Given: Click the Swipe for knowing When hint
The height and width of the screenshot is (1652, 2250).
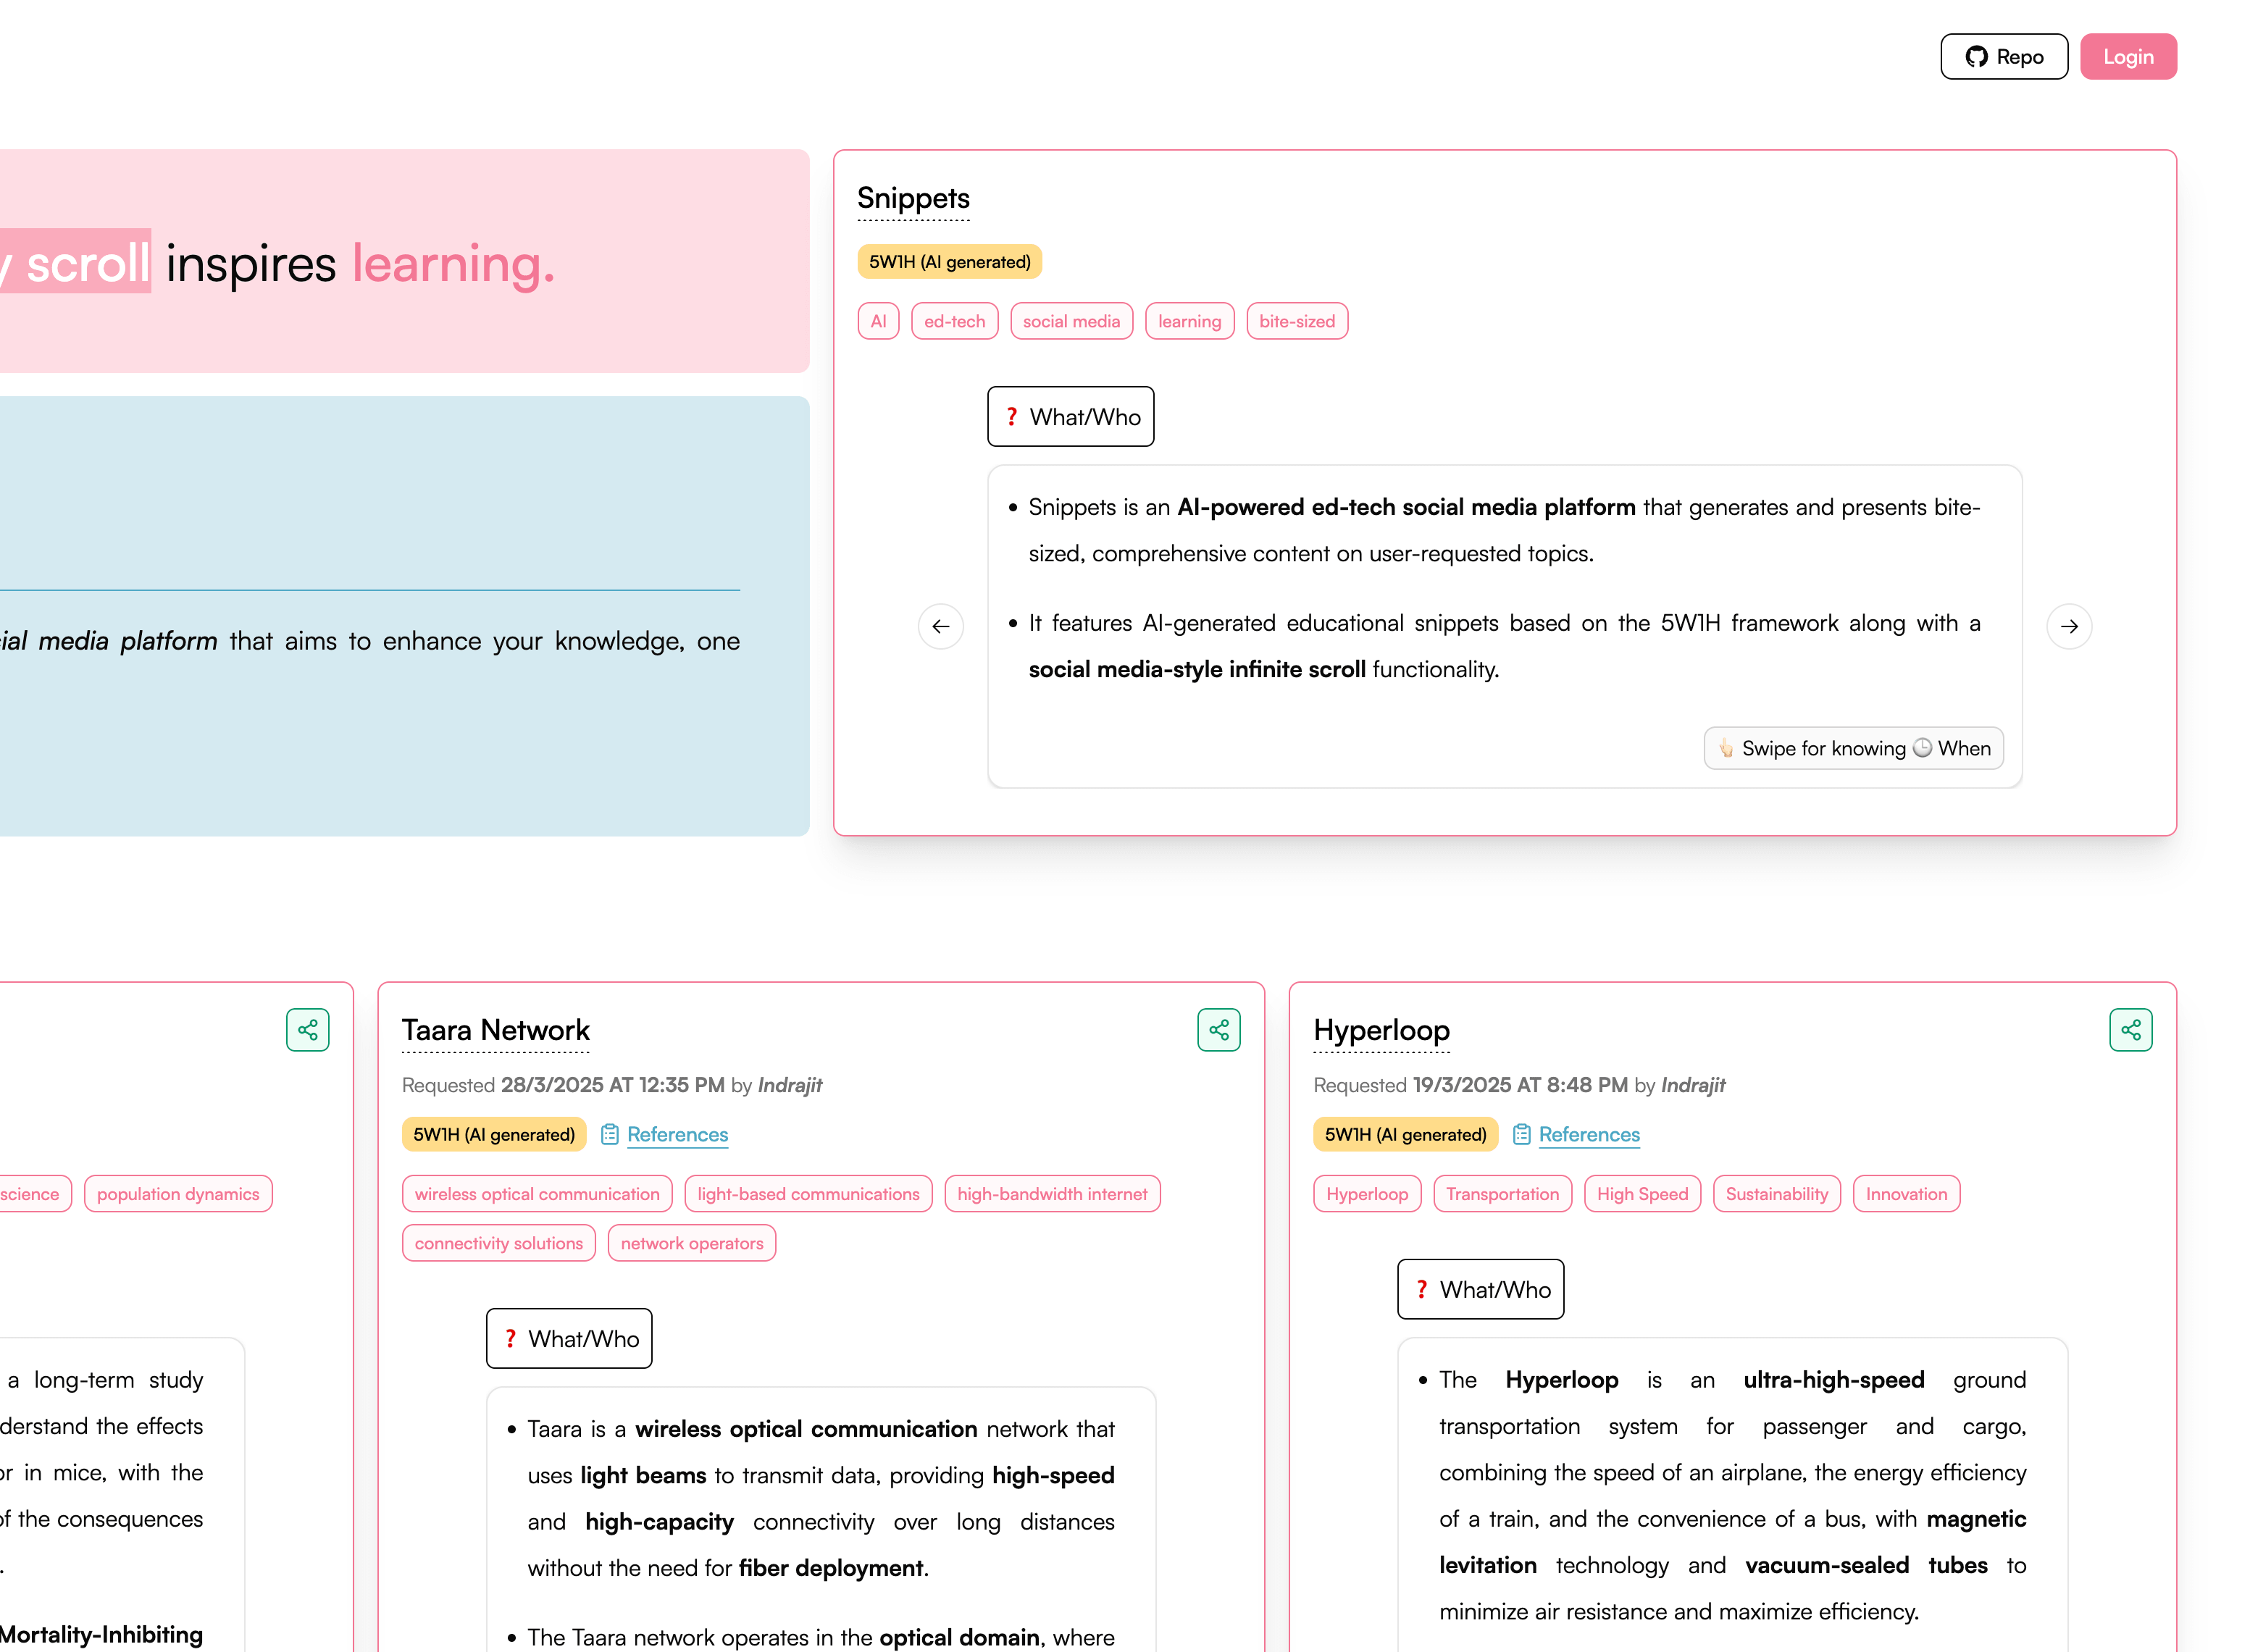Looking at the screenshot, I should tap(1852, 748).
